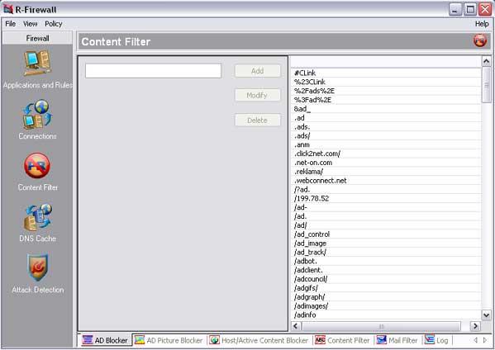Click the Add button
495x350 pixels.
click(x=258, y=71)
